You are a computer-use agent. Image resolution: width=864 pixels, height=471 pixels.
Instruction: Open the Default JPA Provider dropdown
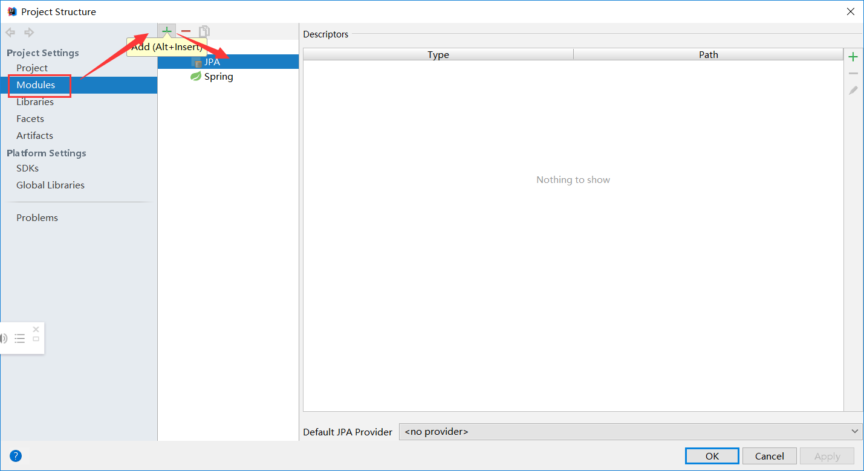click(x=631, y=432)
